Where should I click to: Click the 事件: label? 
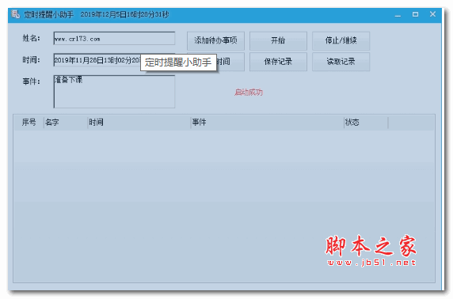(32, 81)
